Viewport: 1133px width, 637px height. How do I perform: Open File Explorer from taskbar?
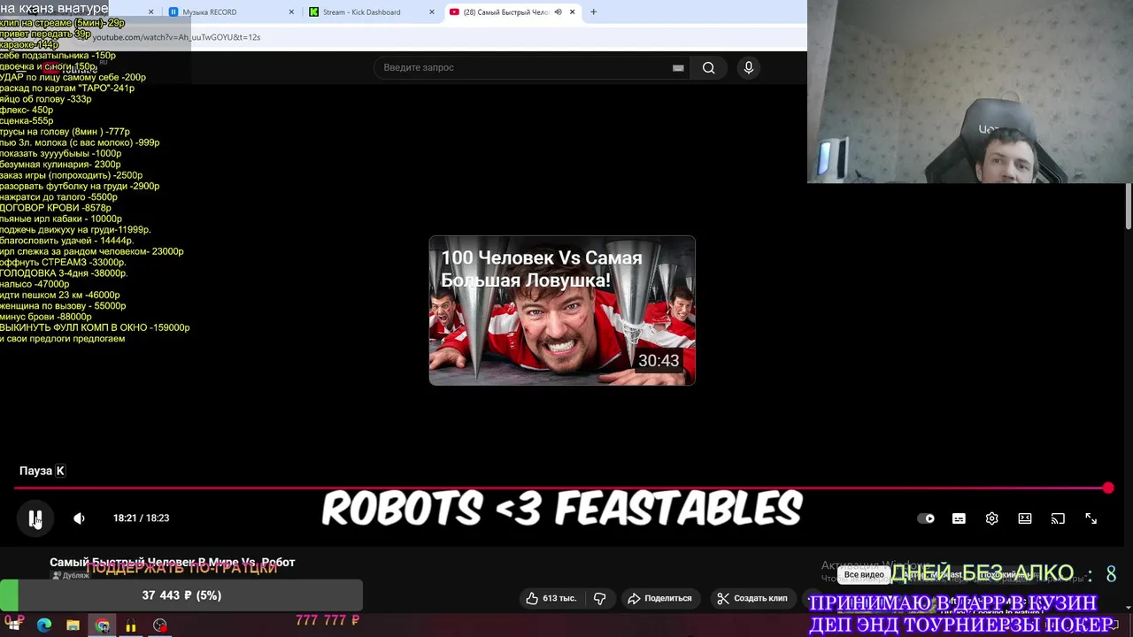pos(73,625)
